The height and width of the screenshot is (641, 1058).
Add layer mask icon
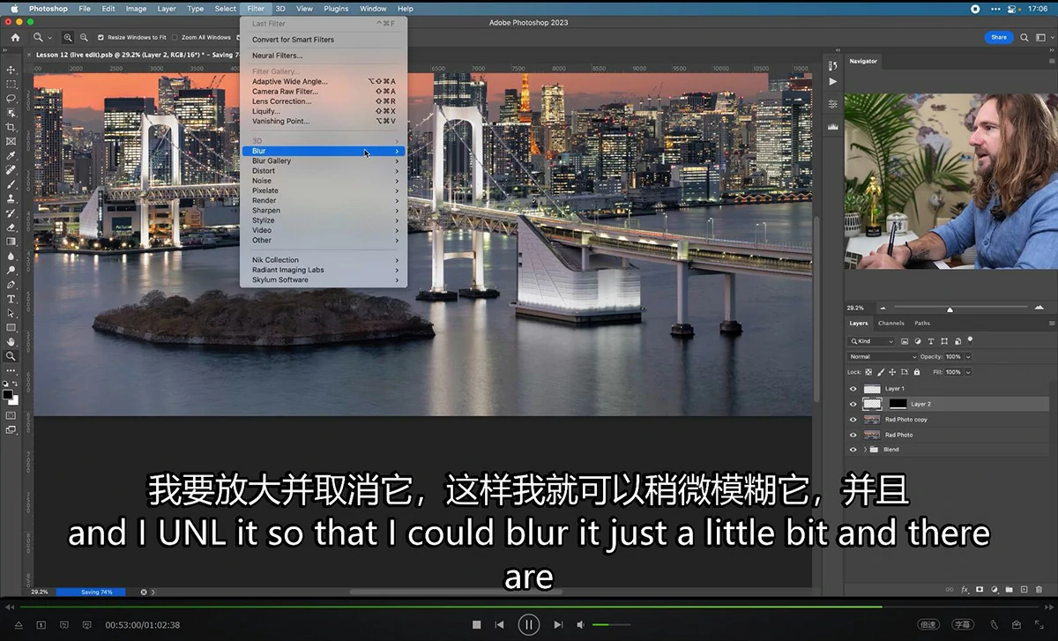coord(980,589)
